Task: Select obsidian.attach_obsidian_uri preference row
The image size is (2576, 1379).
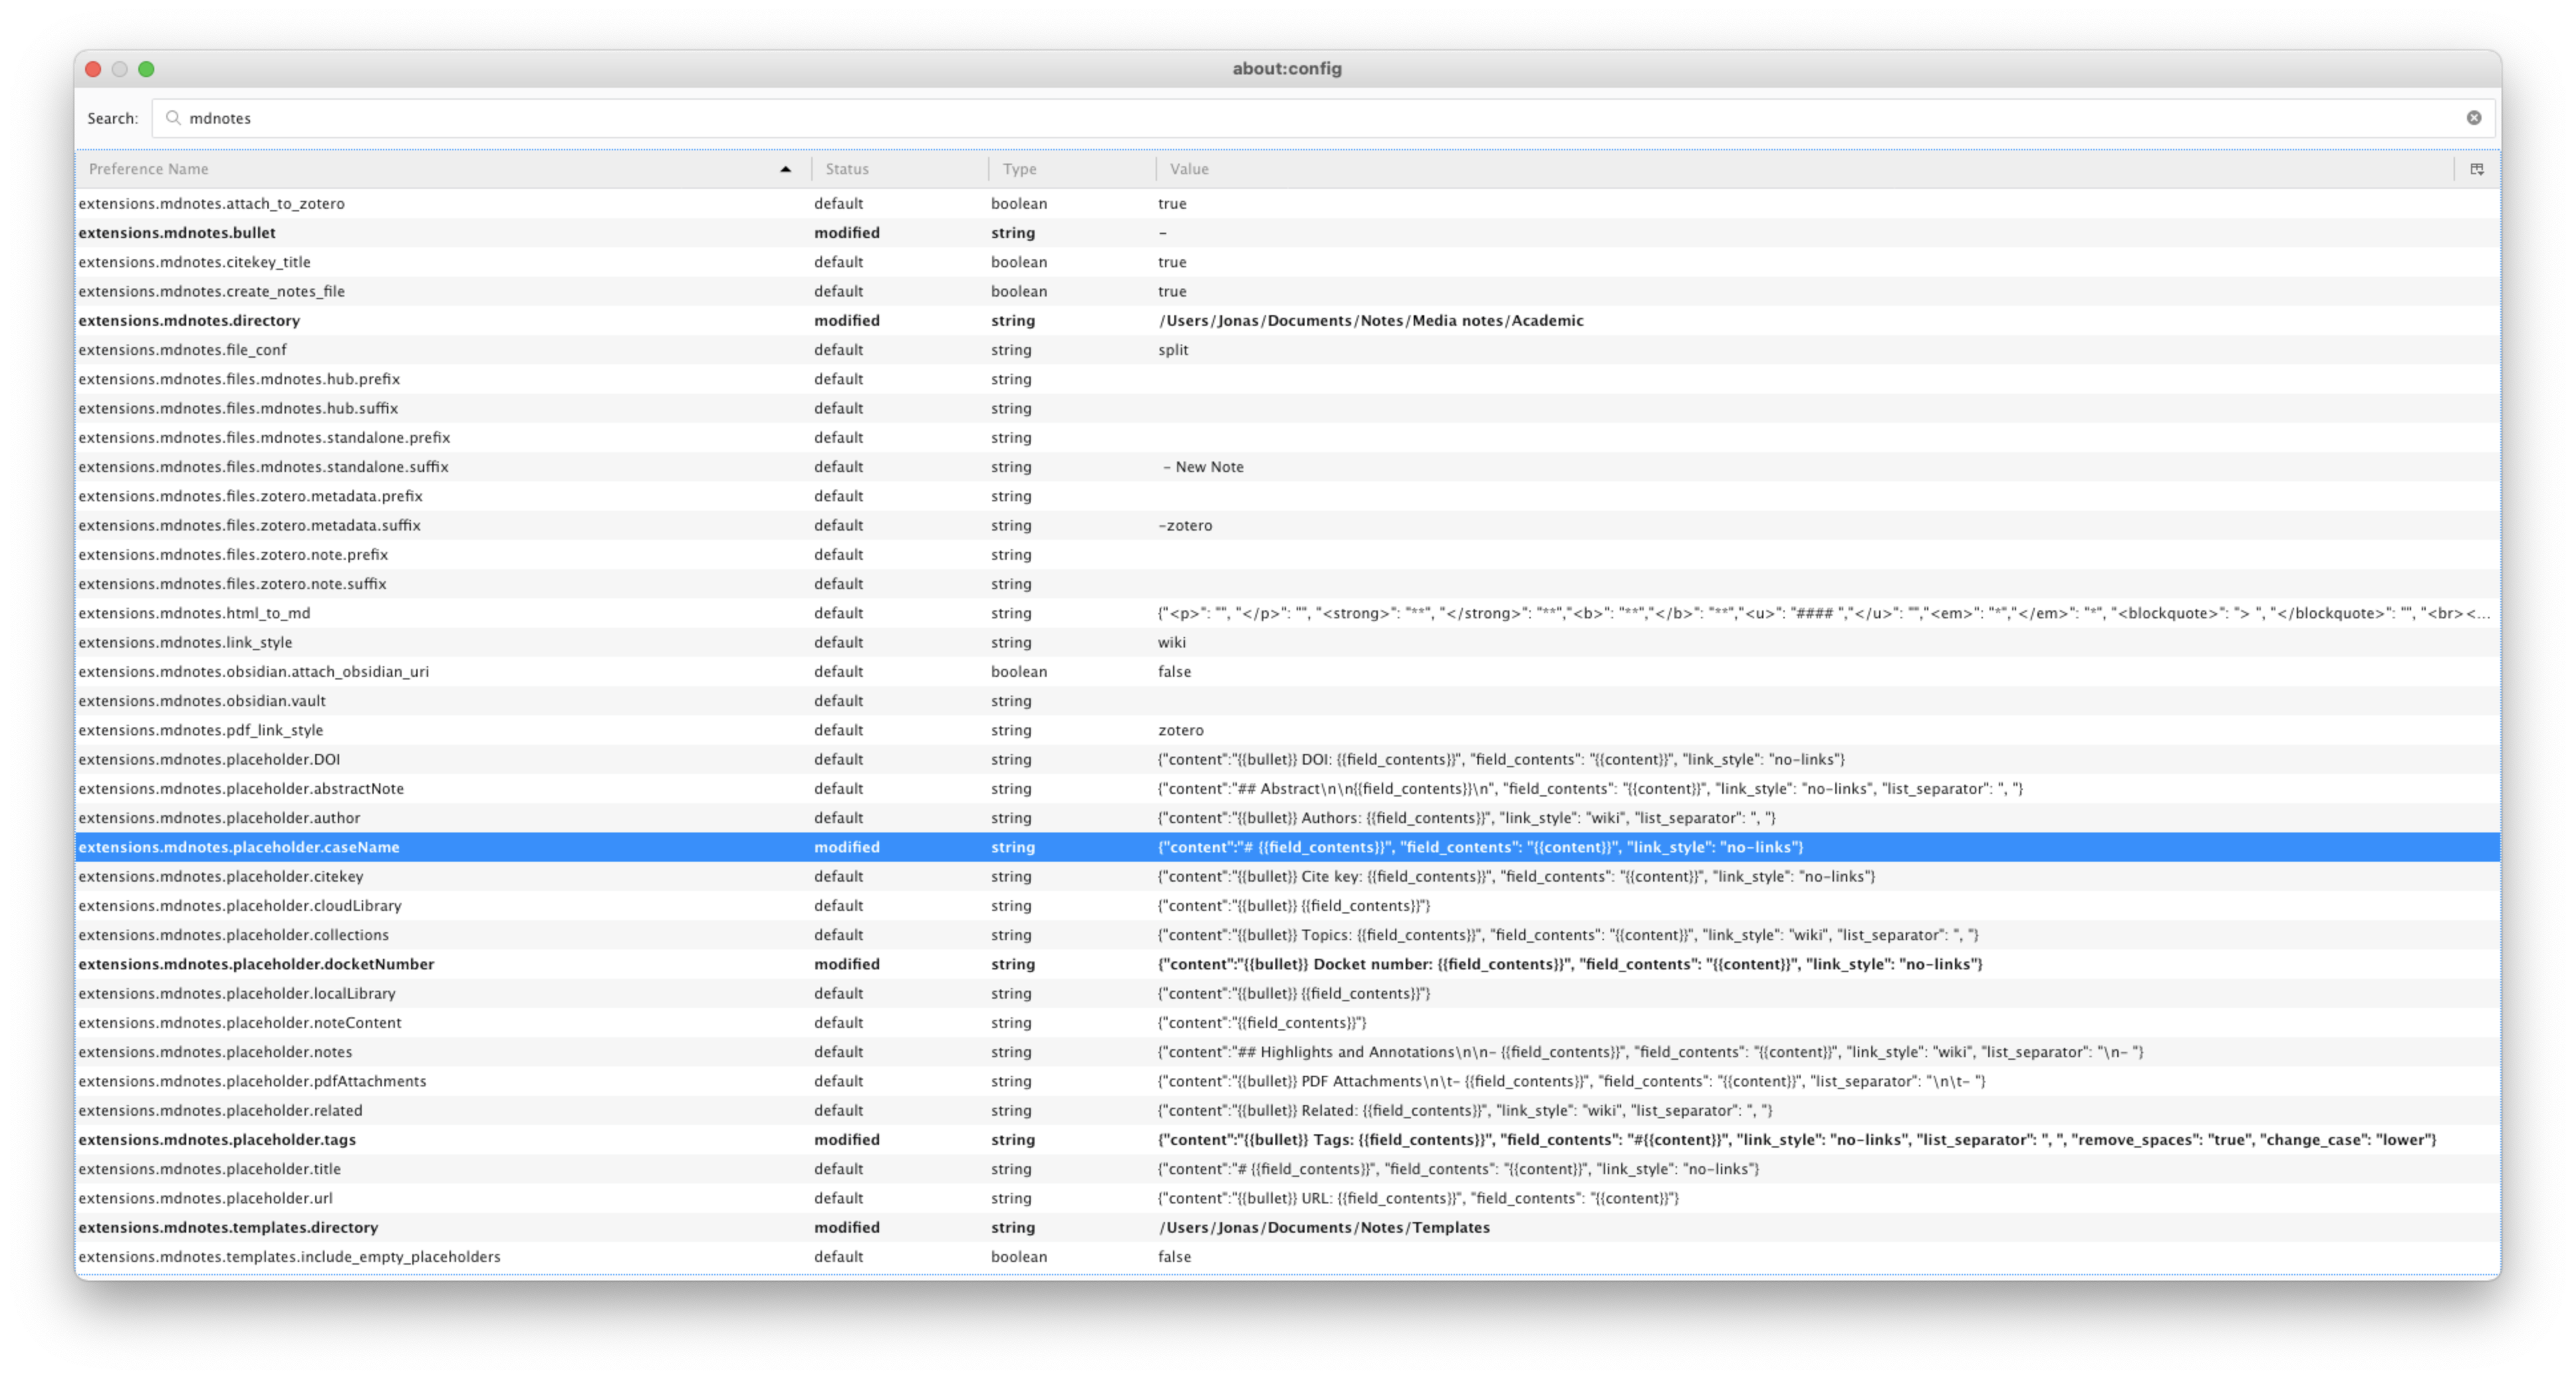Action: point(253,672)
